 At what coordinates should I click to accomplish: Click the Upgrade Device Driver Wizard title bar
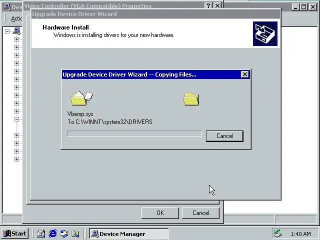[156, 14]
